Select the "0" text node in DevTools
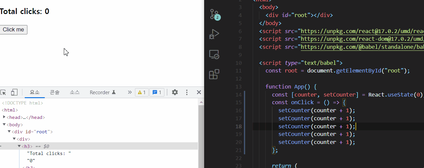The width and height of the screenshot is (424, 168). point(31,161)
